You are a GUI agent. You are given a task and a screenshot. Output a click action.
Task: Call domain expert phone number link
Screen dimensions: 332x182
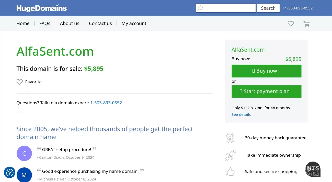pyautogui.click(x=106, y=103)
